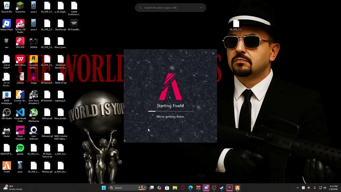
Task: Open OBS Studio desktop shortcut
Action: [7, 114]
